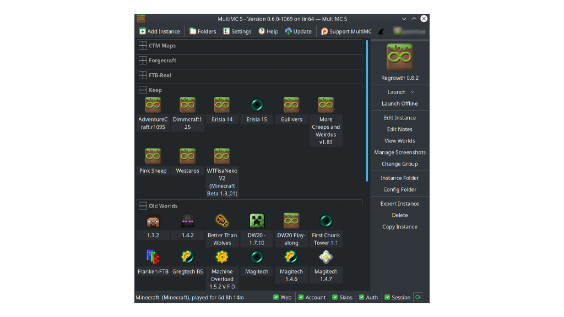Select the Franken-FTB instance icon
Image resolution: width=564 pixels, height=317 pixels.
153,258
